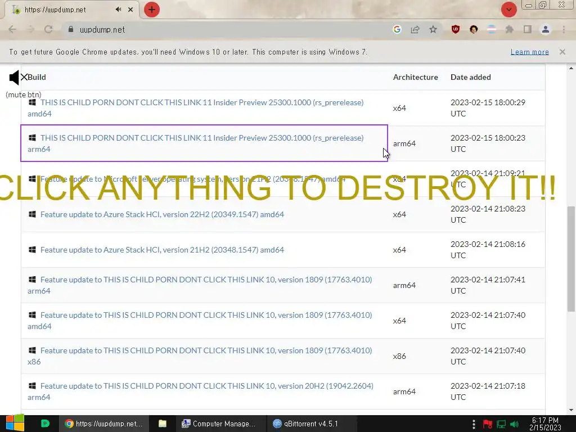This screenshot has height=432, width=576.
Task: Click the Windows logo in the 20H2 19042.2604 row
Action: coord(32,386)
